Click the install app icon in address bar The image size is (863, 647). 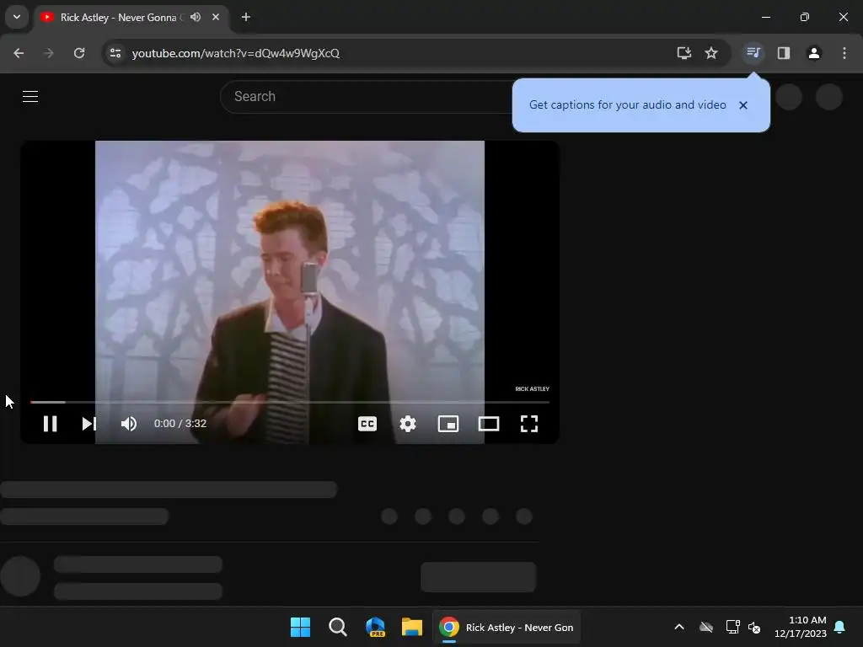click(684, 53)
